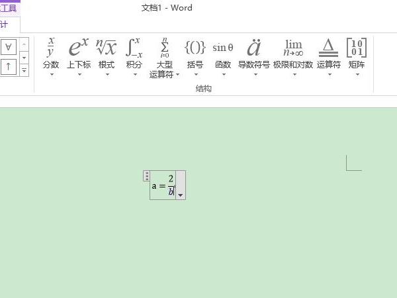Open the Radical (根式) structure gallery

click(x=107, y=57)
